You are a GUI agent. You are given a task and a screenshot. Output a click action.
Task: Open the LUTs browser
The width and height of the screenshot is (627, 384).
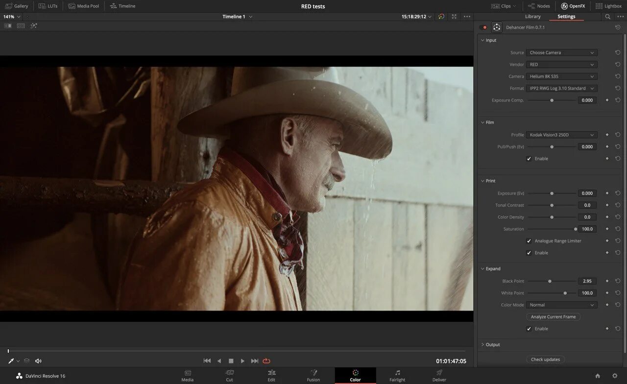click(x=48, y=6)
